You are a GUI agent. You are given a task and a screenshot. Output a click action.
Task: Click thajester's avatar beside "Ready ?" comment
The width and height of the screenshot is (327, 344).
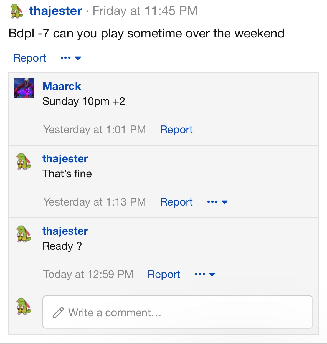[x=24, y=234]
